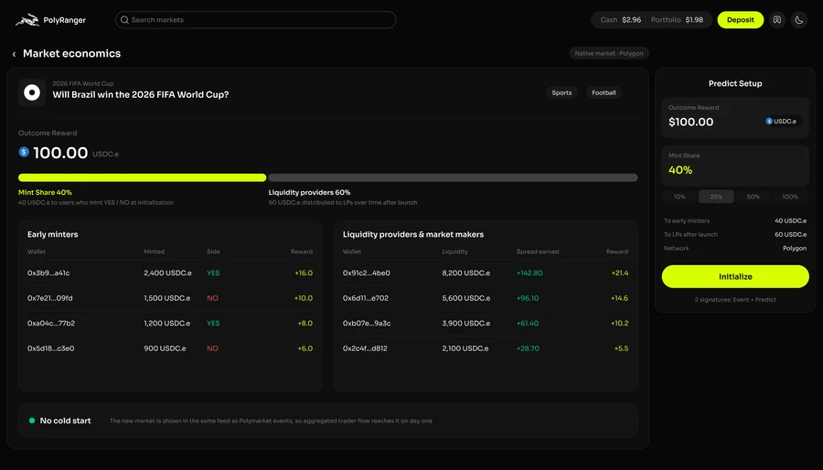The width and height of the screenshot is (823, 470).
Task: Click the 40% Mint Share value
Action: [x=680, y=170]
